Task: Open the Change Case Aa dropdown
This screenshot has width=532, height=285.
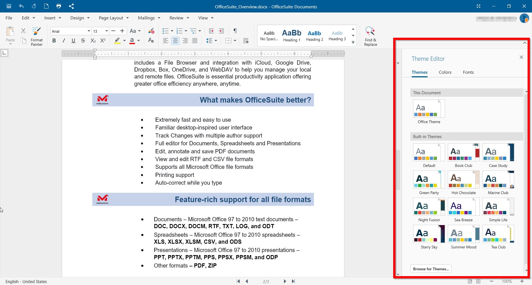Action: coord(135,31)
